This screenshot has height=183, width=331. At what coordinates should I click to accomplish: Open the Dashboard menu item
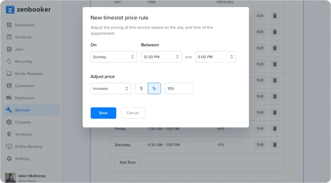coord(31,25)
